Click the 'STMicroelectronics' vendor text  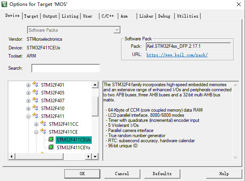pos(44,39)
